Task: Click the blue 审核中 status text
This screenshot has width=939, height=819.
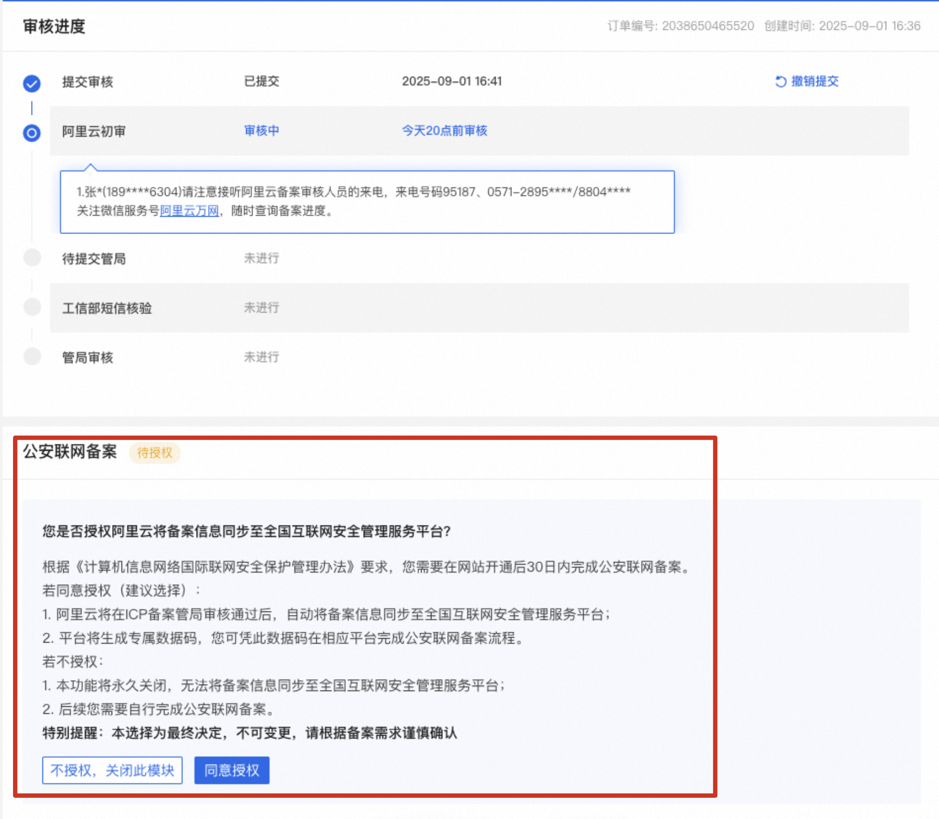Action: tap(261, 131)
